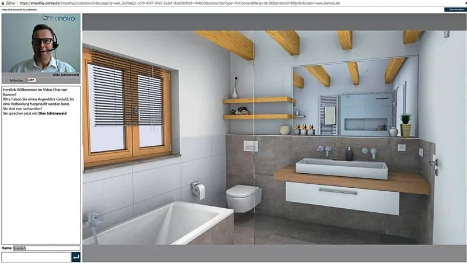Screen dimensions: 467x263
Task: Toggle the Mikrofon OFF switch
Action: [x=30, y=80]
